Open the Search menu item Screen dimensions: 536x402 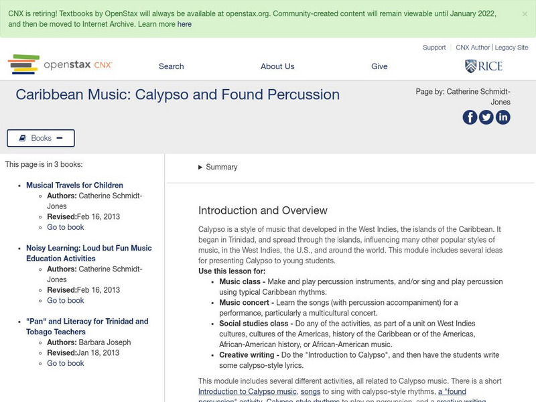tap(171, 66)
